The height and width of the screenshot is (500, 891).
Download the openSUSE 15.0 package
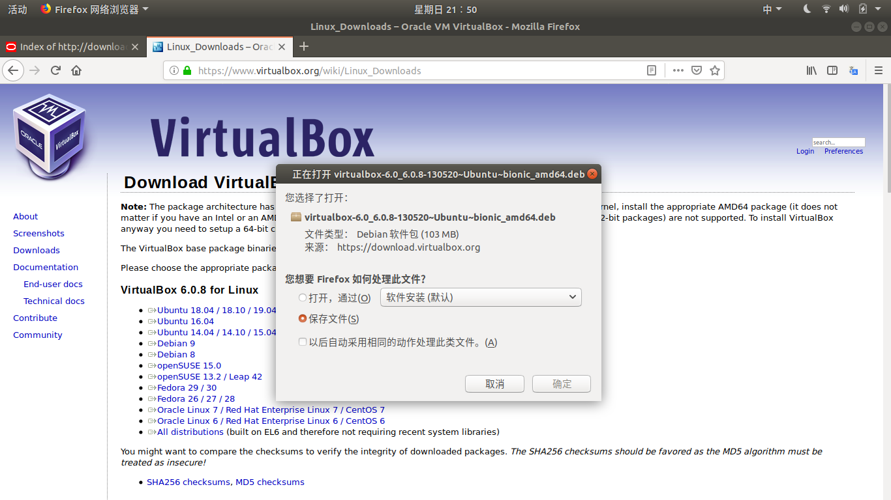click(x=189, y=365)
